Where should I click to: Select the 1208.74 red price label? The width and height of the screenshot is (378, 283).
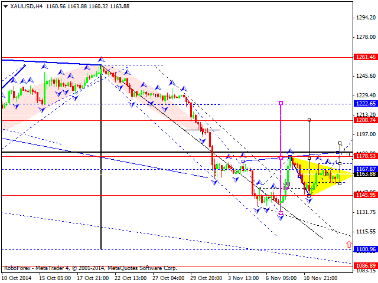(366, 120)
